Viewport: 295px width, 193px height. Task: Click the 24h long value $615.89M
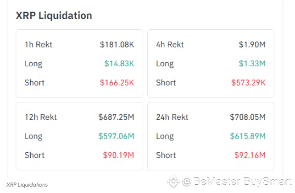(x=248, y=136)
